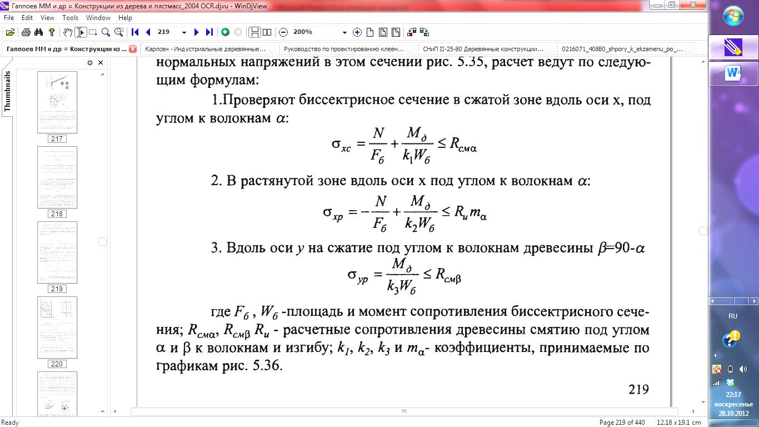Switch to facing pages layout
The height and width of the screenshot is (427, 759).
tap(267, 32)
